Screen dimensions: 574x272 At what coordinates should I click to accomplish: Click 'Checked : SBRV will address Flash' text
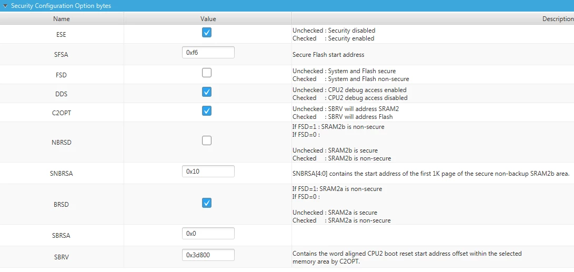click(x=343, y=117)
